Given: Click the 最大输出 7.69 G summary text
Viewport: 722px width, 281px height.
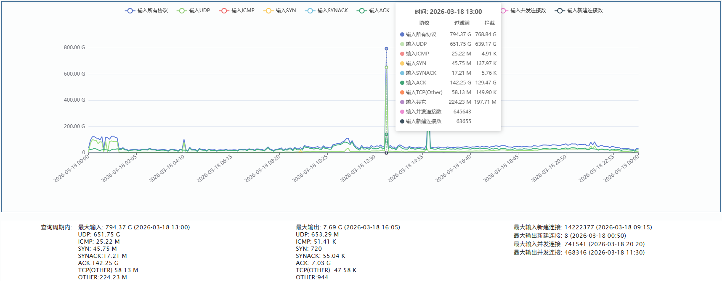Looking at the screenshot, I should 348,227.
